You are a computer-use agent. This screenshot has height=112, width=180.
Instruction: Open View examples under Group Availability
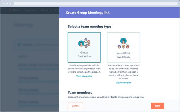click(x=84, y=76)
